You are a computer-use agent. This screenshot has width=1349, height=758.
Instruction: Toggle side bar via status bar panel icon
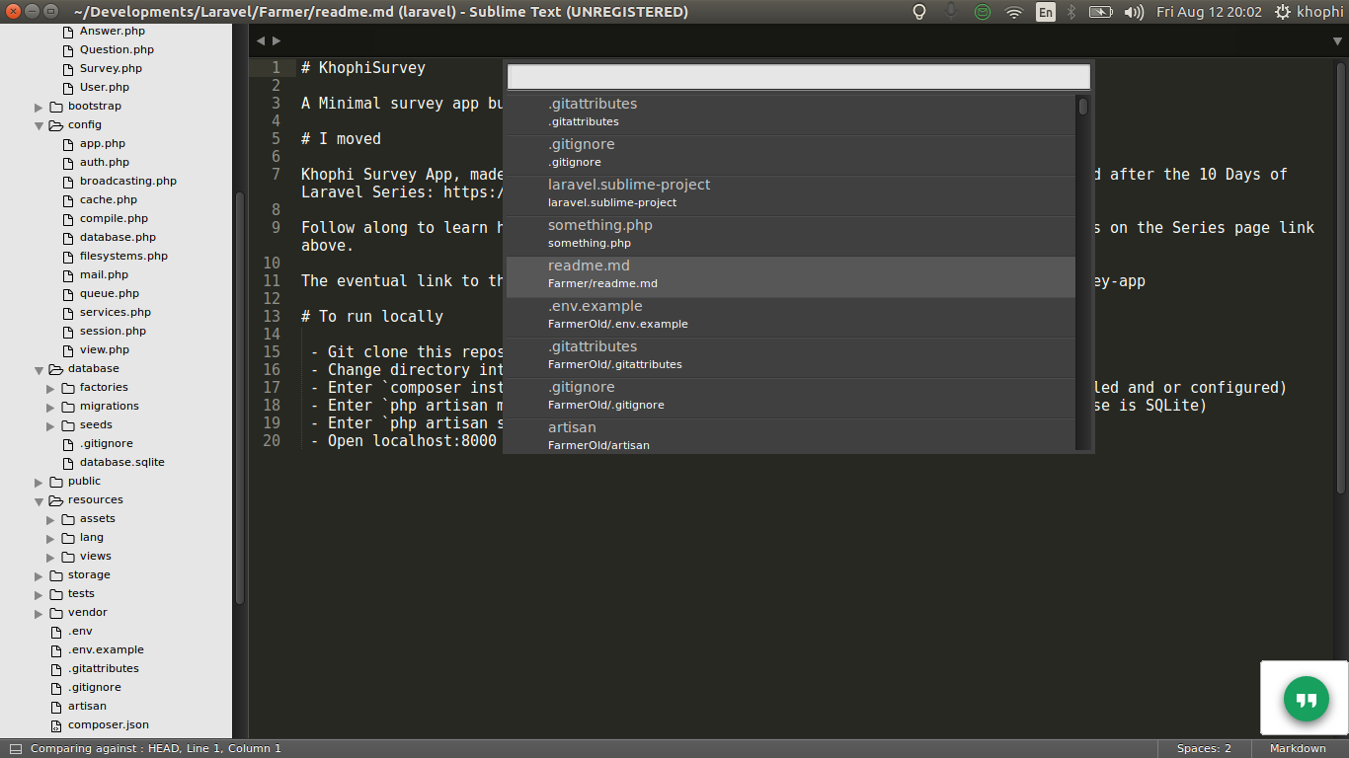[x=15, y=749]
